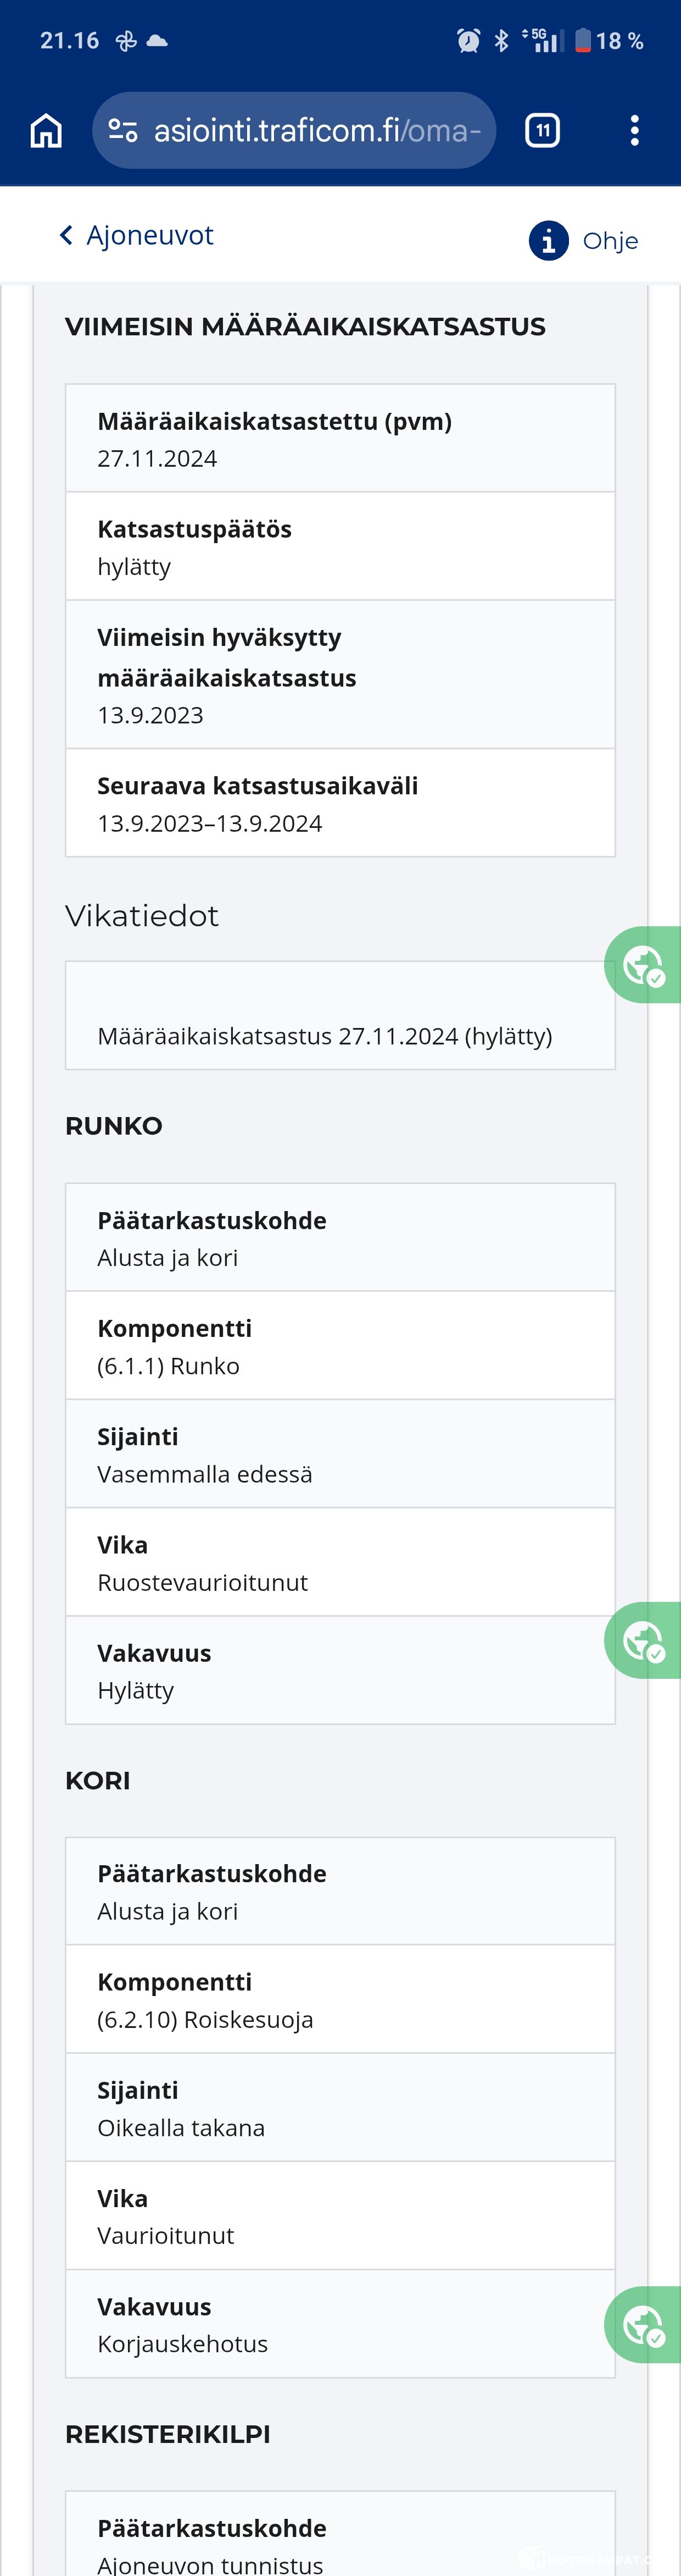The width and height of the screenshot is (681, 2576).
Task: Tap the browser home icon
Action: click(x=46, y=131)
